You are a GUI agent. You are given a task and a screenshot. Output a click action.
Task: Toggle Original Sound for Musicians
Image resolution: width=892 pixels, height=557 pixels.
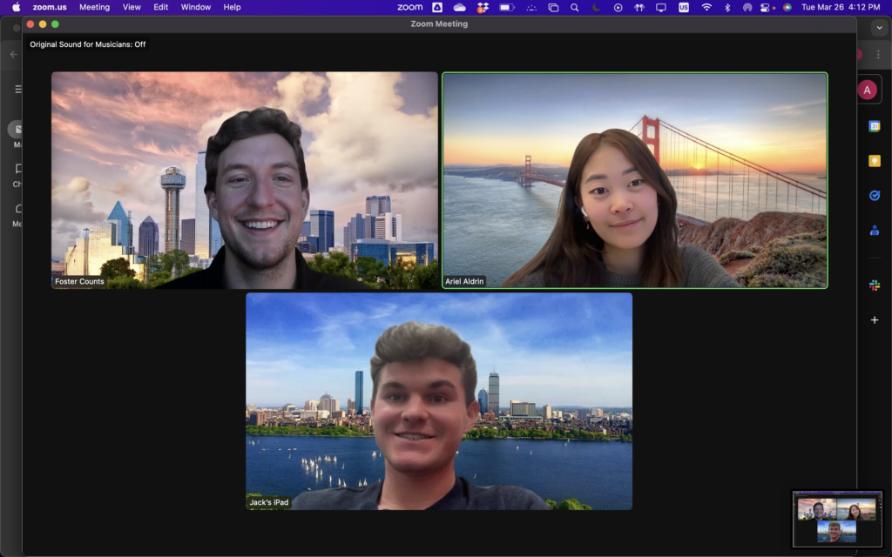pos(88,44)
